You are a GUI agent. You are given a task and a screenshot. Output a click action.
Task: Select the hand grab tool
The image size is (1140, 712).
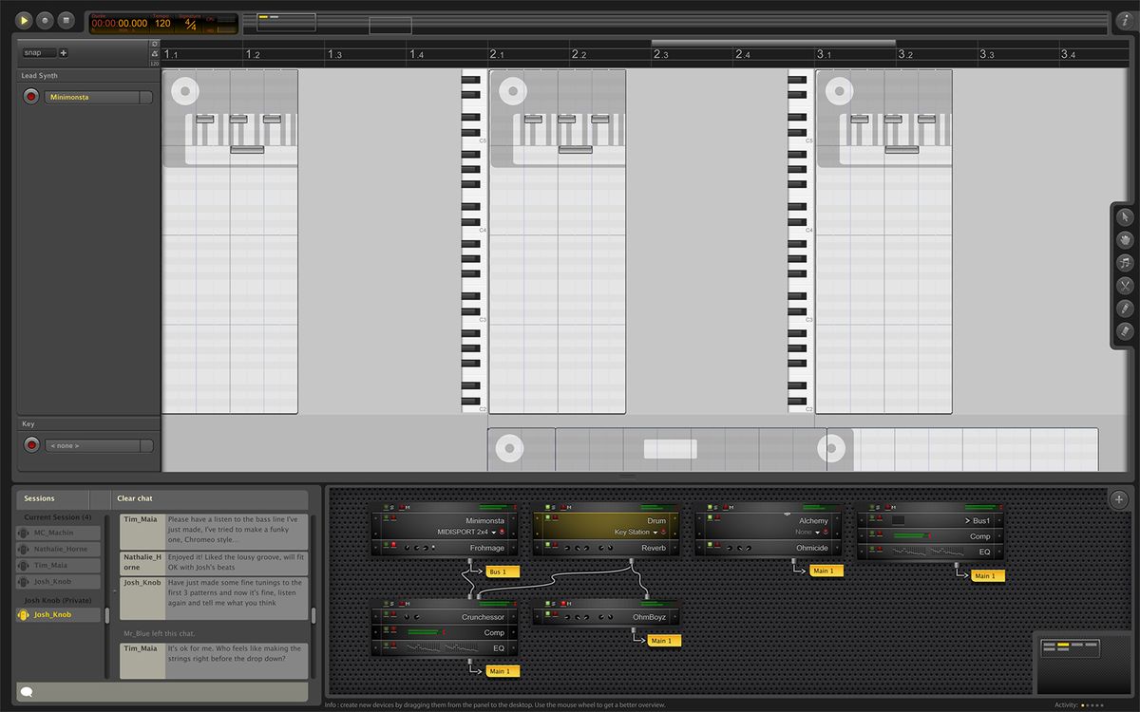pos(1125,240)
